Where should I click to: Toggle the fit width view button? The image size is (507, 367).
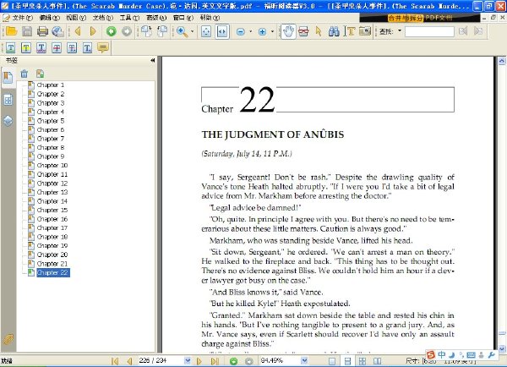coord(222,31)
